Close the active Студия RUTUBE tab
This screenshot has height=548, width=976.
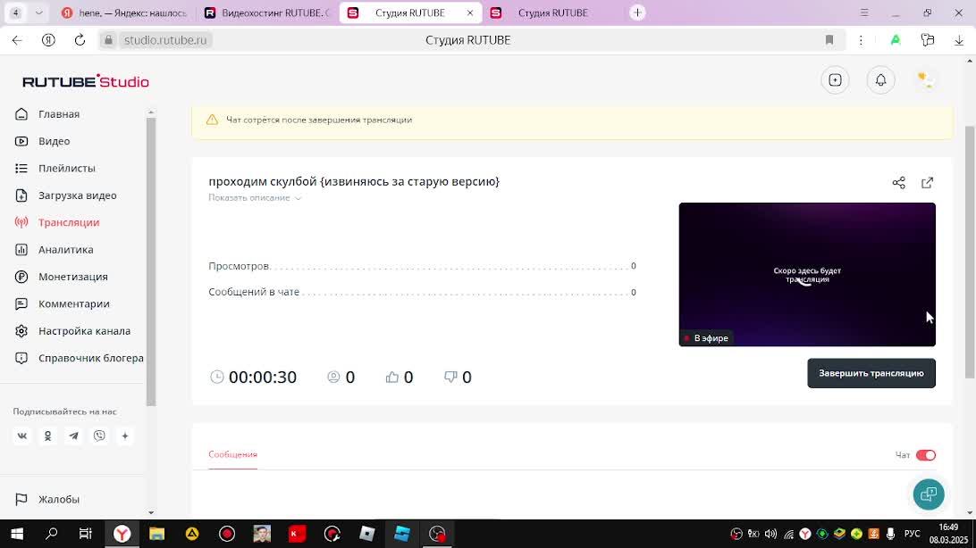470,13
